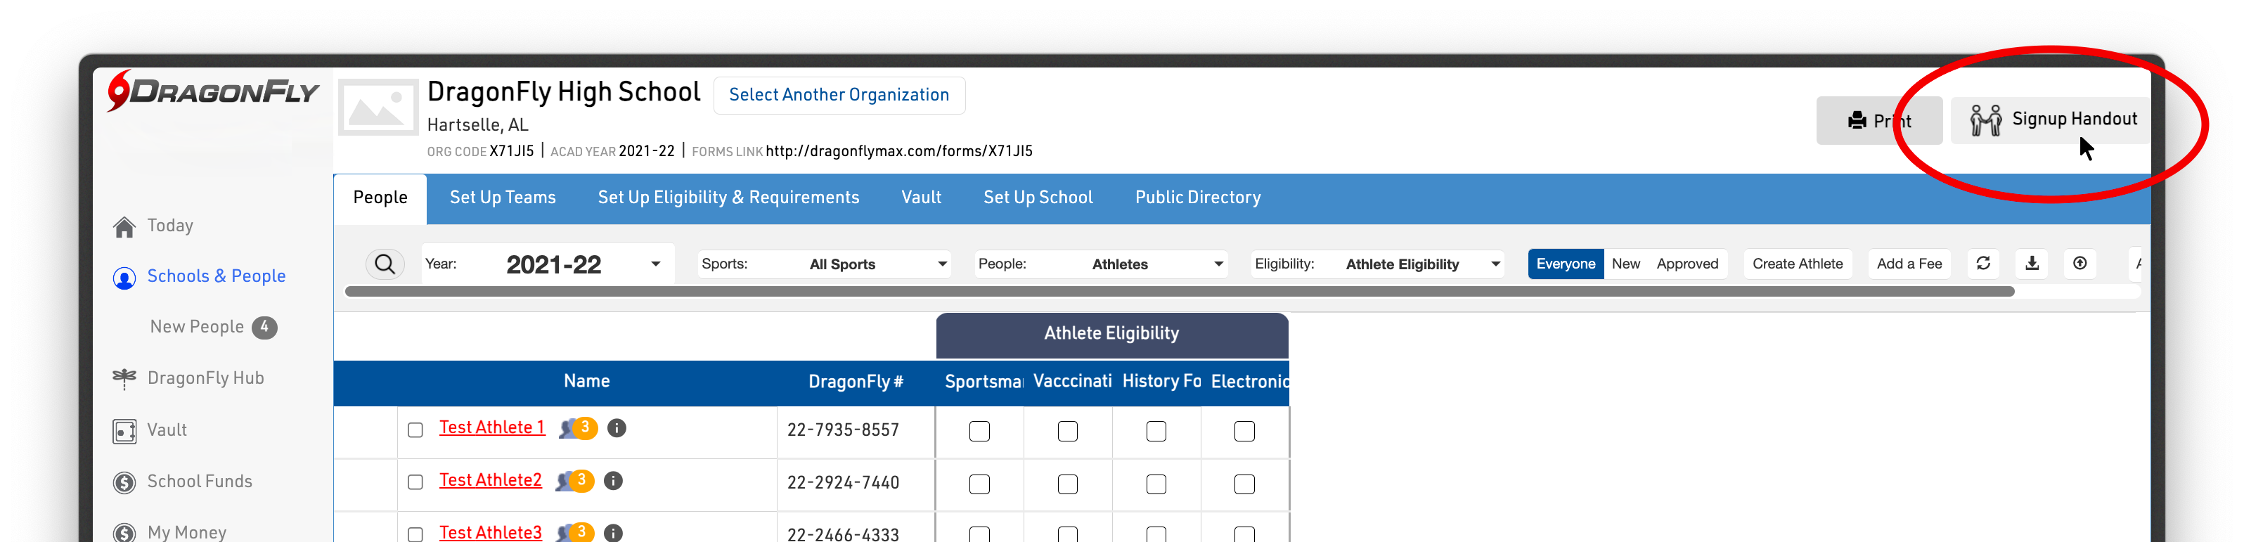Click the horizontal toolbar scrollbar
This screenshot has height=542, width=2244.
pos(1179,292)
